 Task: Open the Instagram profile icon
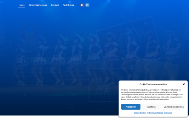tap(87, 5)
